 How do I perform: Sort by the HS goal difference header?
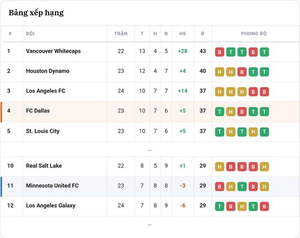click(x=183, y=34)
